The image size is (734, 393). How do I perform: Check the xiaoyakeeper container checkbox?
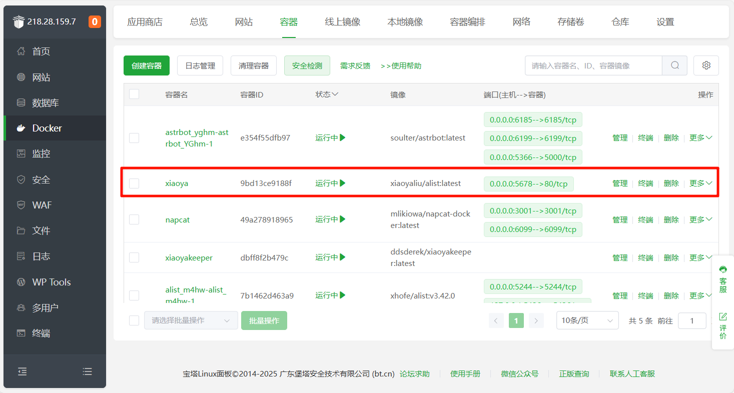(x=134, y=257)
